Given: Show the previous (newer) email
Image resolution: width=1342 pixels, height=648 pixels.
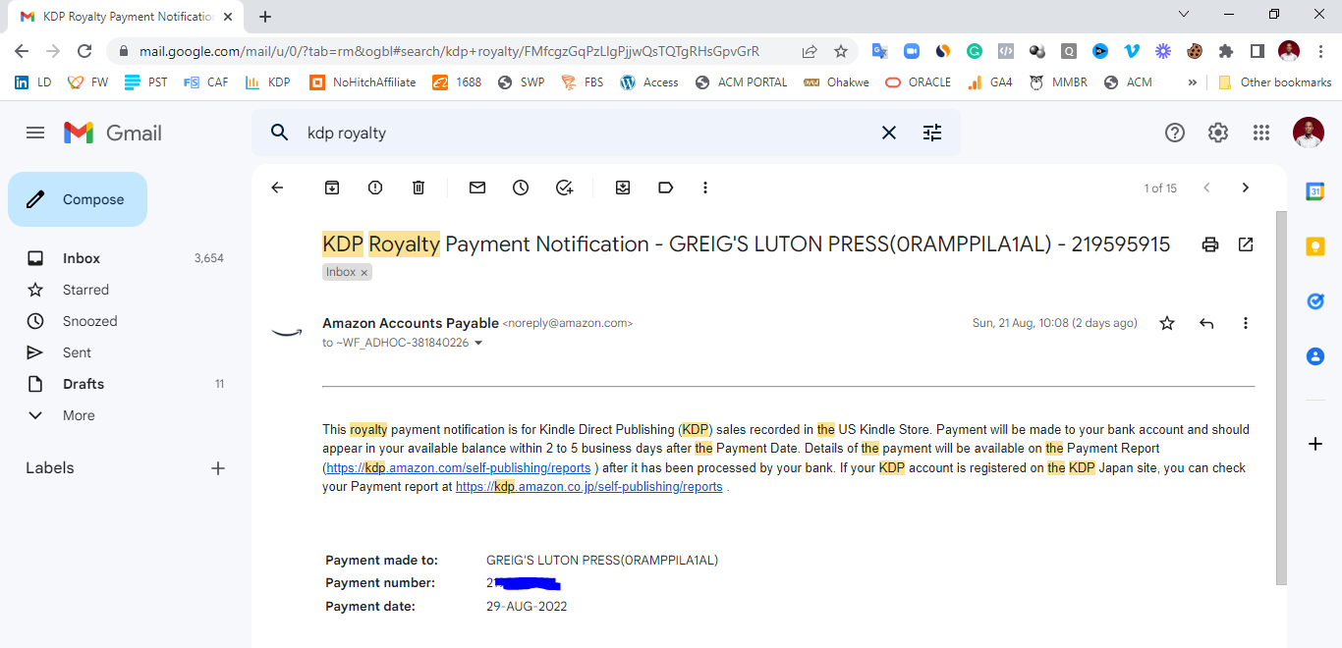Looking at the screenshot, I should pyautogui.click(x=1206, y=188).
